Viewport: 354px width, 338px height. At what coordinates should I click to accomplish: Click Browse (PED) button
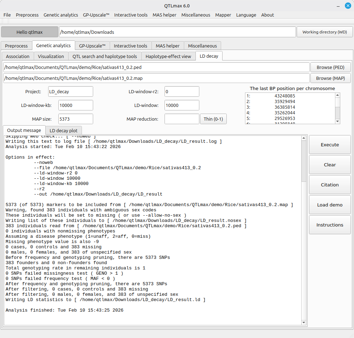(x=330, y=67)
